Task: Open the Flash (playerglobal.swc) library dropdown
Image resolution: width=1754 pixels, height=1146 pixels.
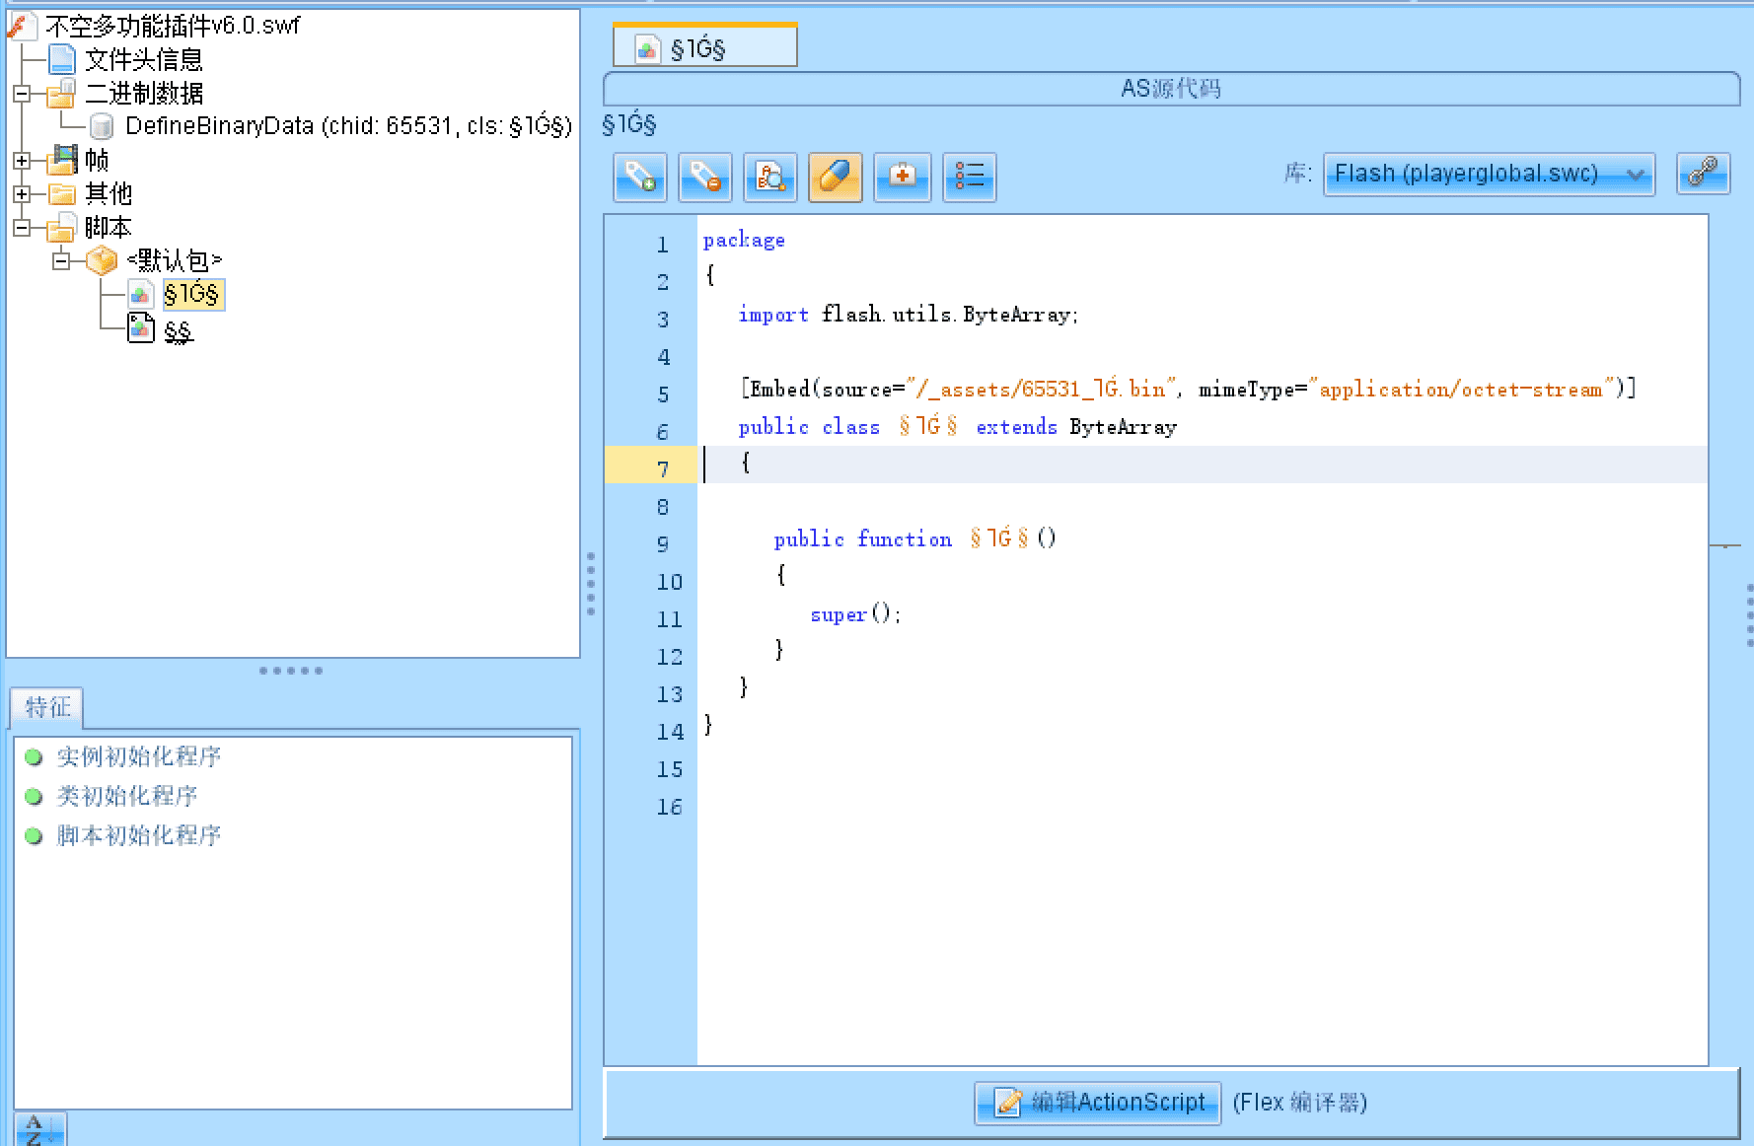Action: click(1489, 175)
